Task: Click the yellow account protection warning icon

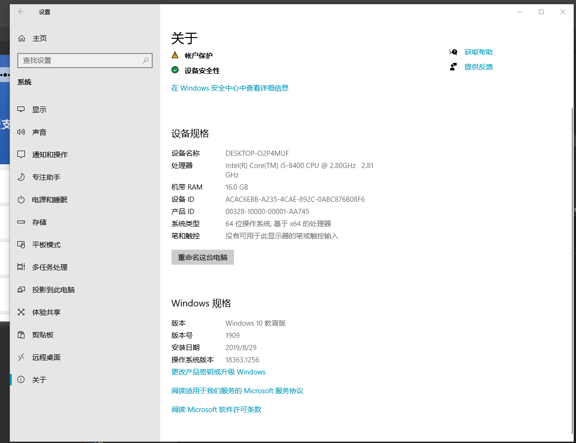Action: tap(175, 55)
